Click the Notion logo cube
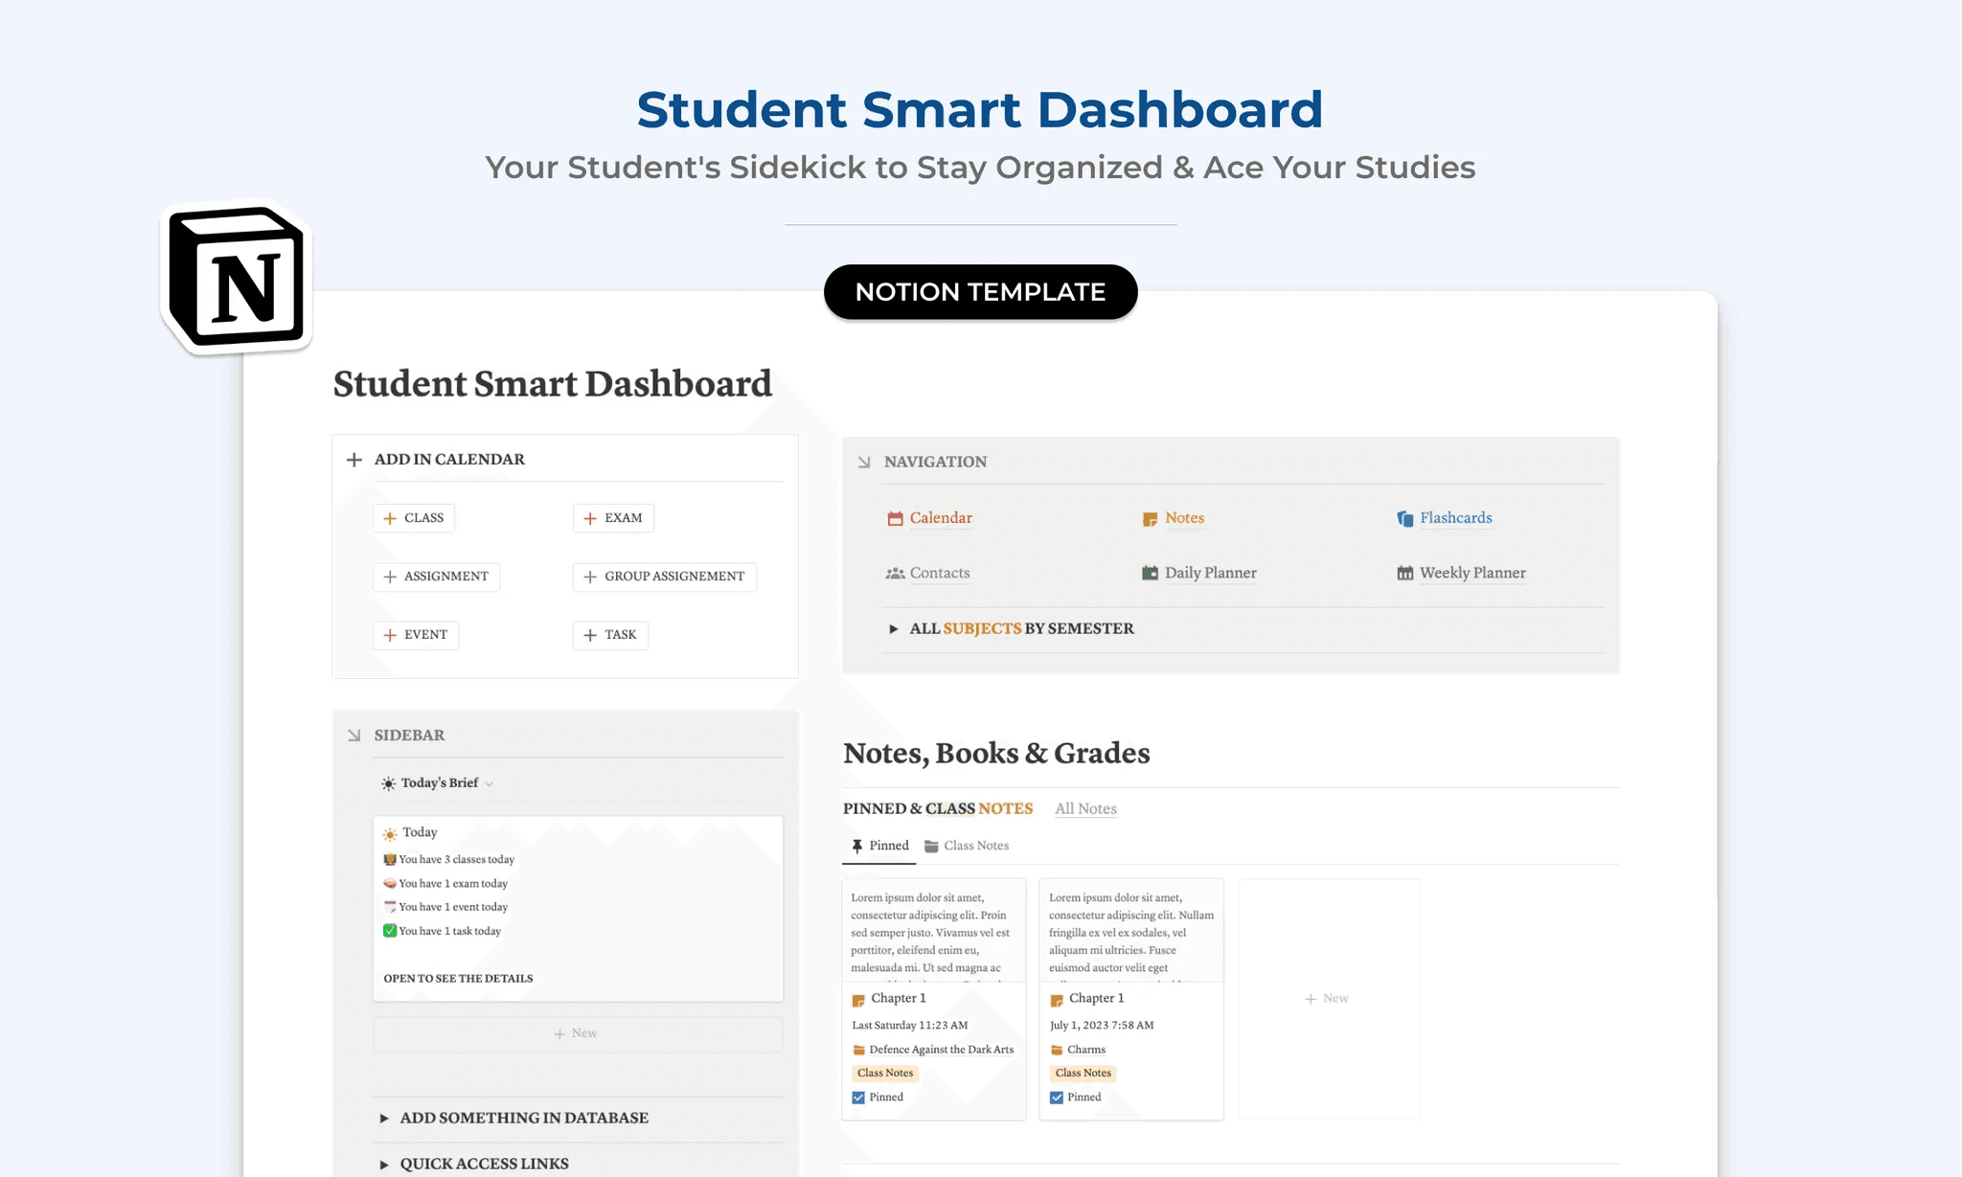The height and width of the screenshot is (1177, 1962). coord(236,276)
